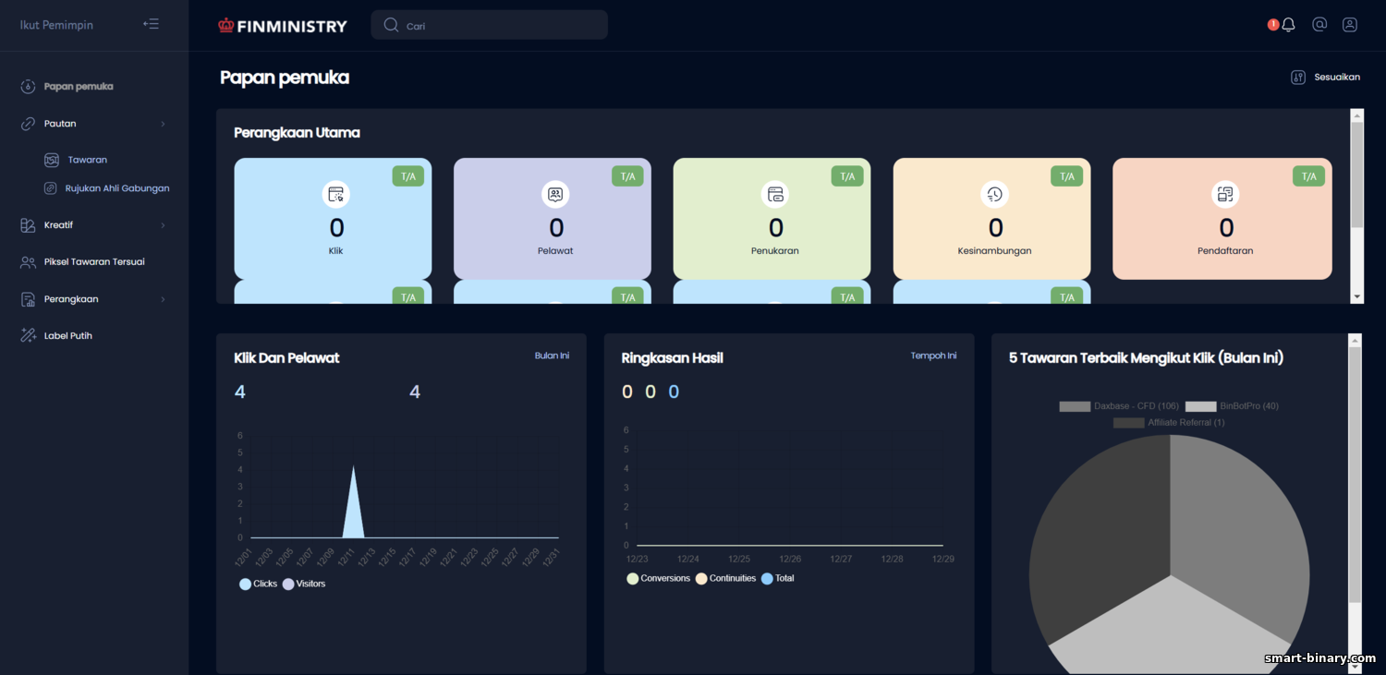Toggle Daxbase - CFD (106) in pie legend

click(1119, 406)
